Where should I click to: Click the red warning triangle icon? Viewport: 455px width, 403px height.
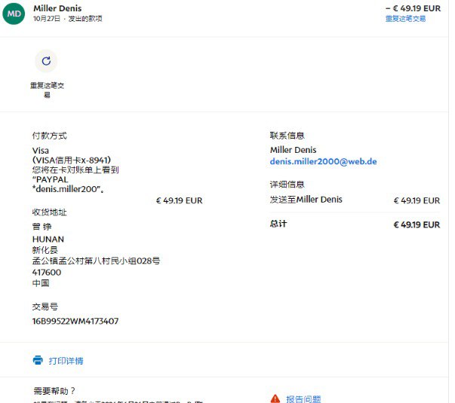275,398
